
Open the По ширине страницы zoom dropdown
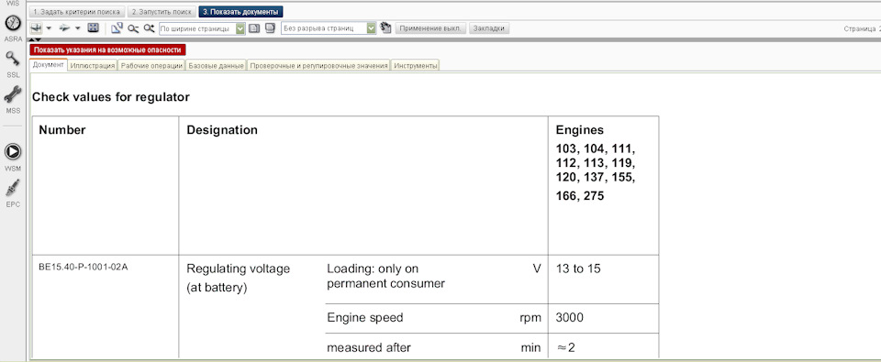202,28
